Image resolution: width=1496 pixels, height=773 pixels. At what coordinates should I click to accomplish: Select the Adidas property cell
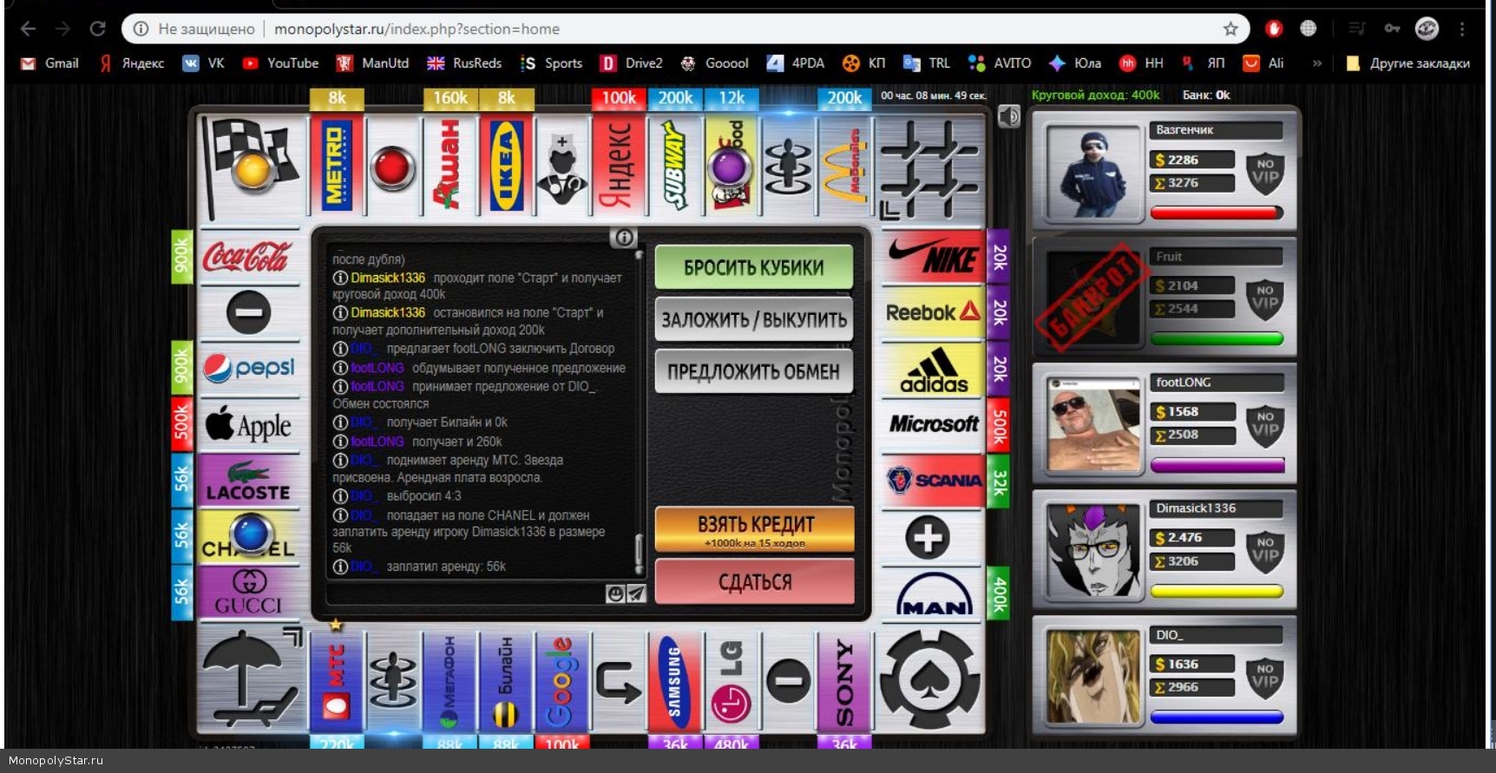(x=933, y=370)
